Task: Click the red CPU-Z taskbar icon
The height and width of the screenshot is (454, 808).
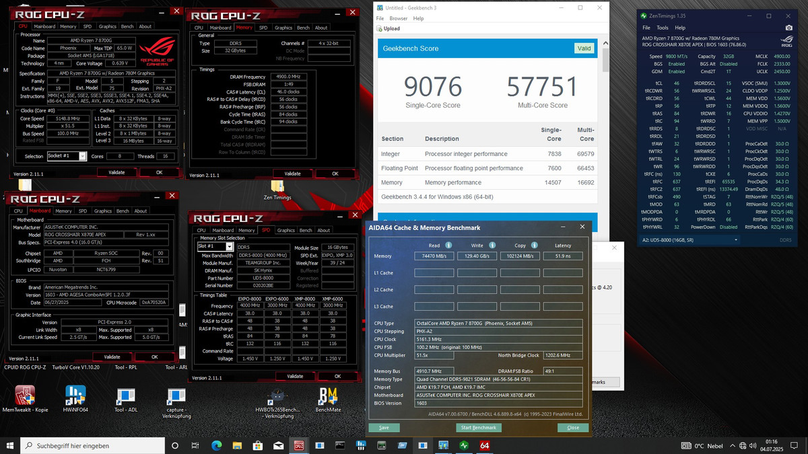Action: click(x=299, y=445)
